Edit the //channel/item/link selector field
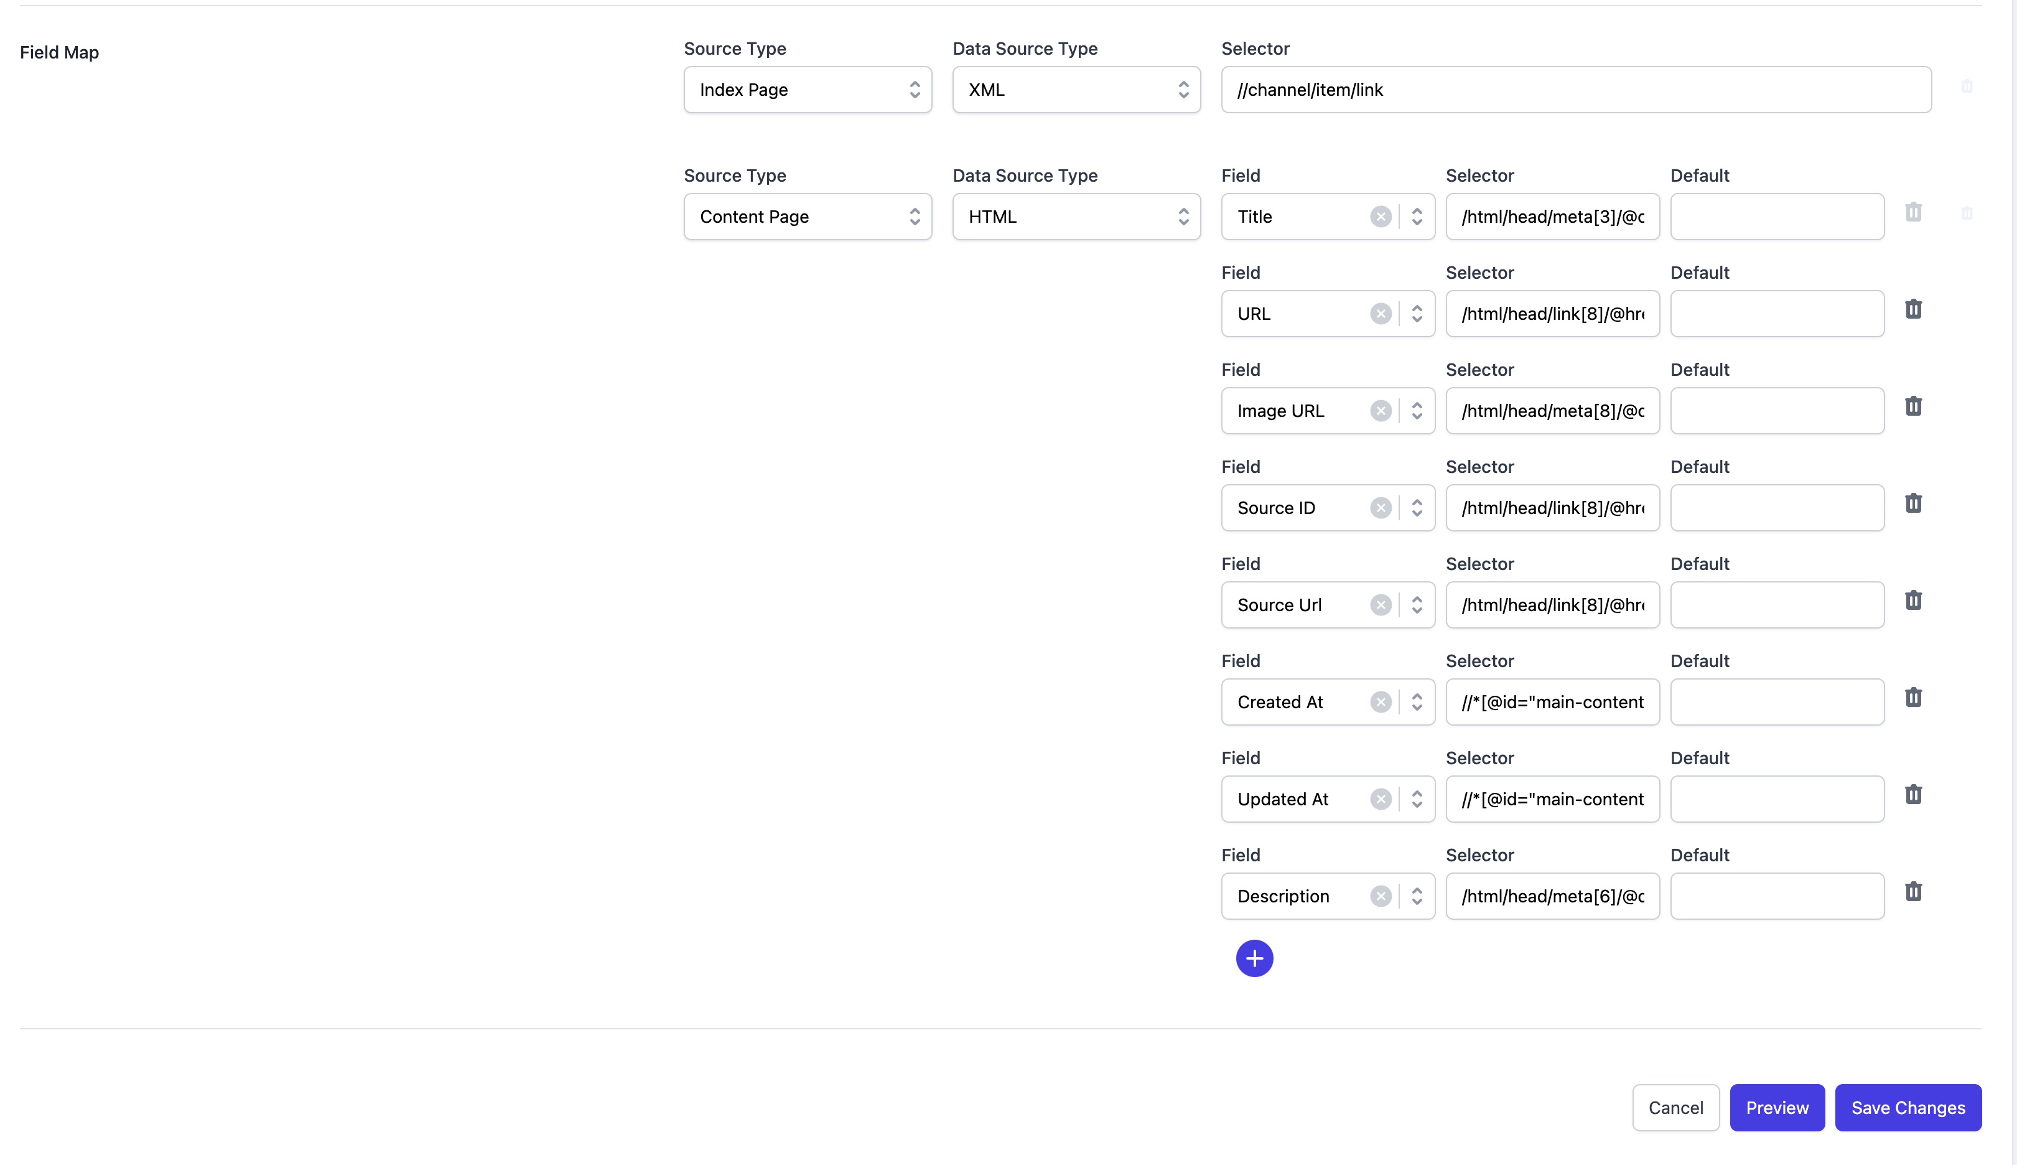2017x1165 pixels. pyautogui.click(x=1575, y=90)
